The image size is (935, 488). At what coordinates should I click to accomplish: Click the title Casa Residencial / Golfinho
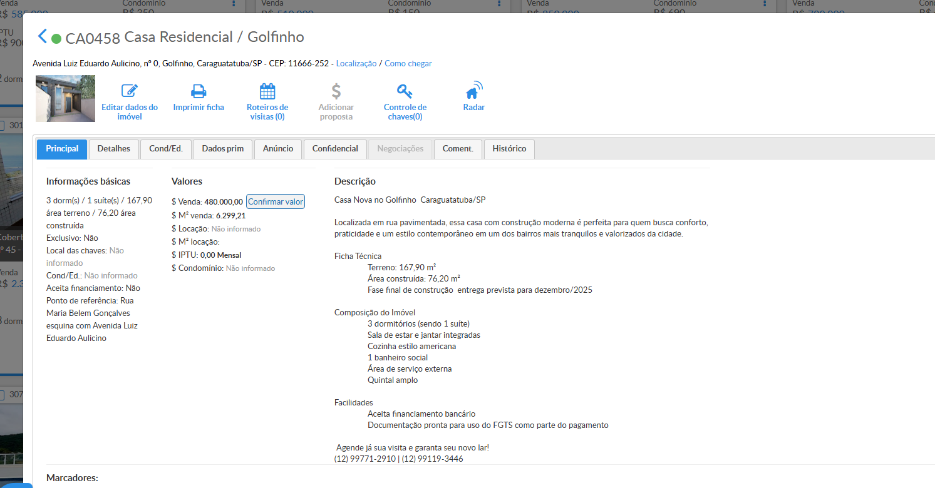point(214,37)
